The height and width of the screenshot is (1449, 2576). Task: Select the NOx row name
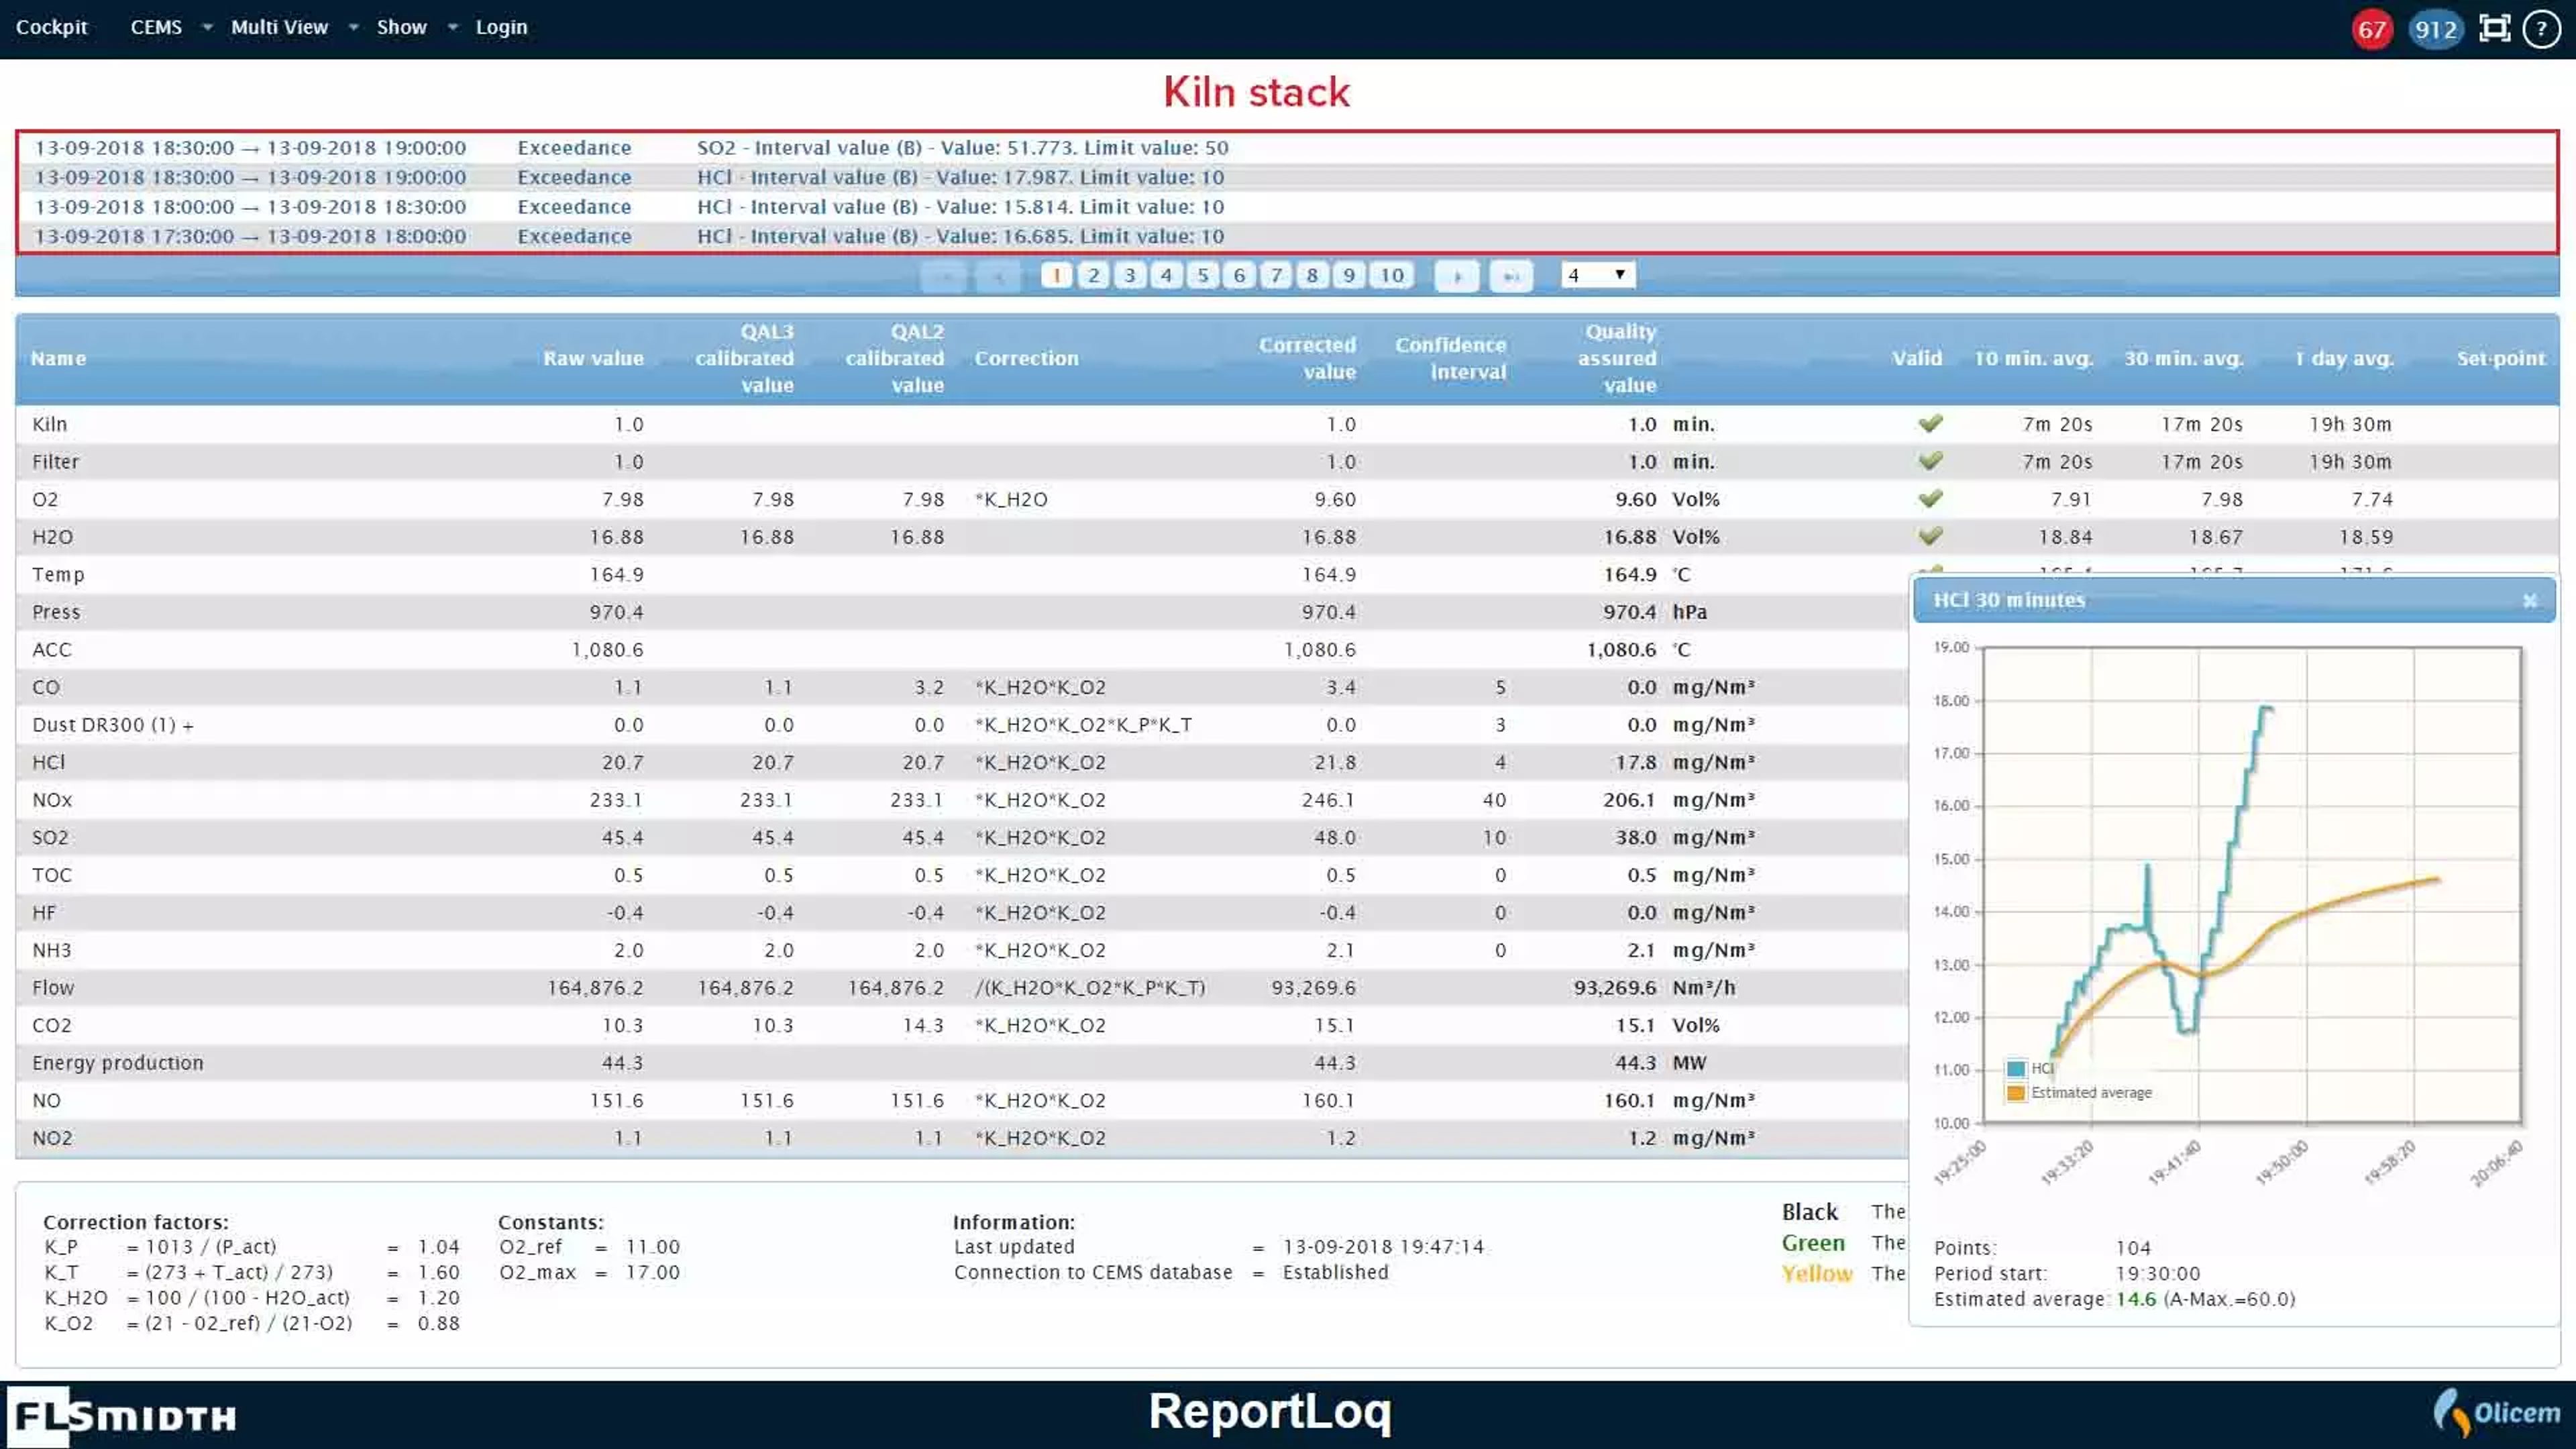pyautogui.click(x=52, y=800)
